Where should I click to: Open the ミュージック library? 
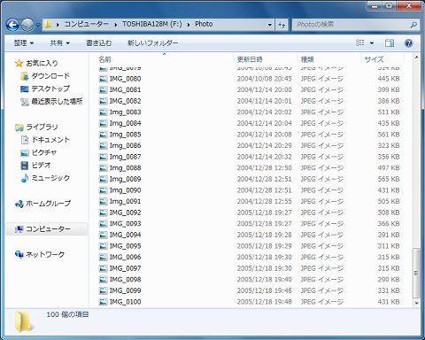[50, 178]
